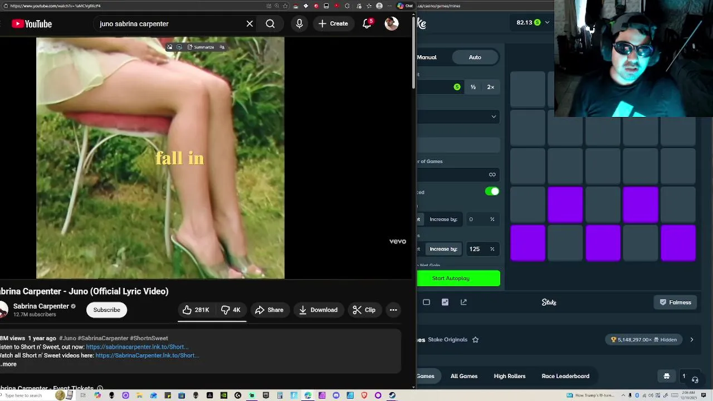The height and width of the screenshot is (401, 713).
Task: Run the YouTube search magnifier
Action: click(270, 24)
